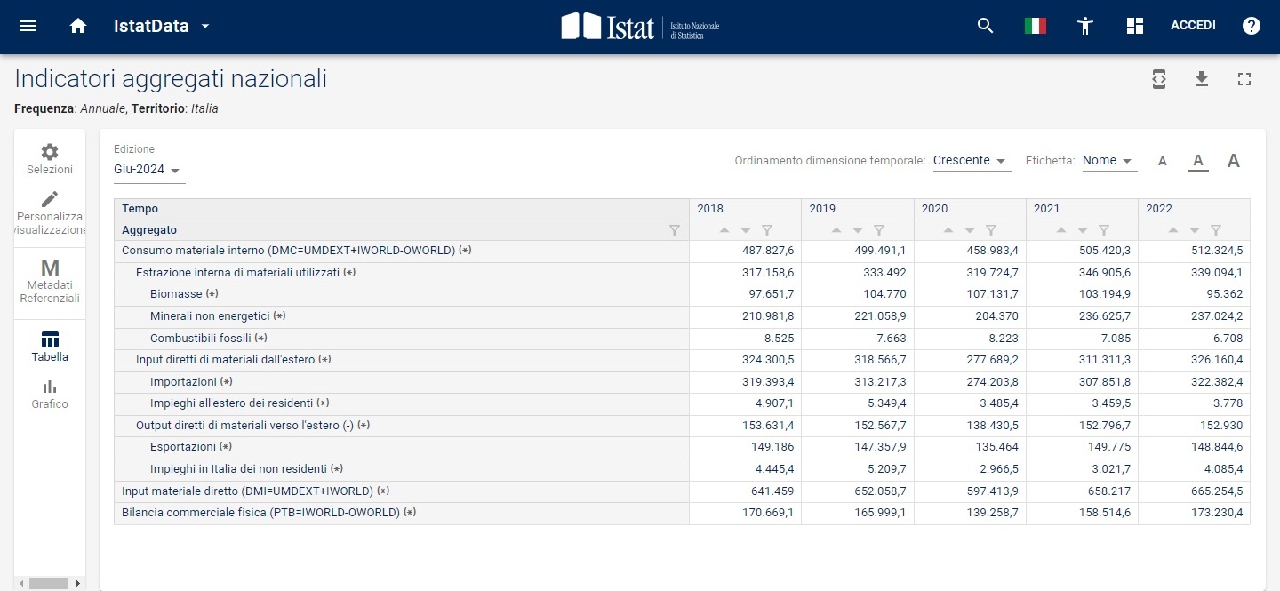Click the 2021 column header
This screenshot has width=1280, height=591.
pos(1082,209)
